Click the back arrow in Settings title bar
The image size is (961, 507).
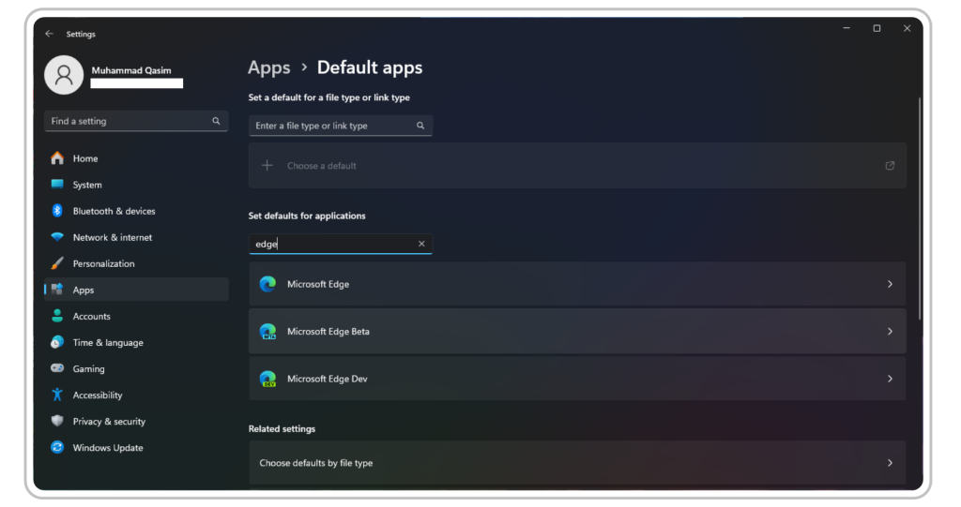coord(49,34)
